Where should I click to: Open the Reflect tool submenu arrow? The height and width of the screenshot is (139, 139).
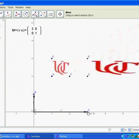[x=45, y=17]
